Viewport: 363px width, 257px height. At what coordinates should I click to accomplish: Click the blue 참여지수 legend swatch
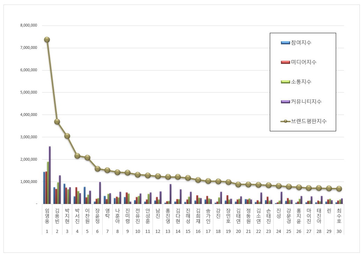click(285, 43)
